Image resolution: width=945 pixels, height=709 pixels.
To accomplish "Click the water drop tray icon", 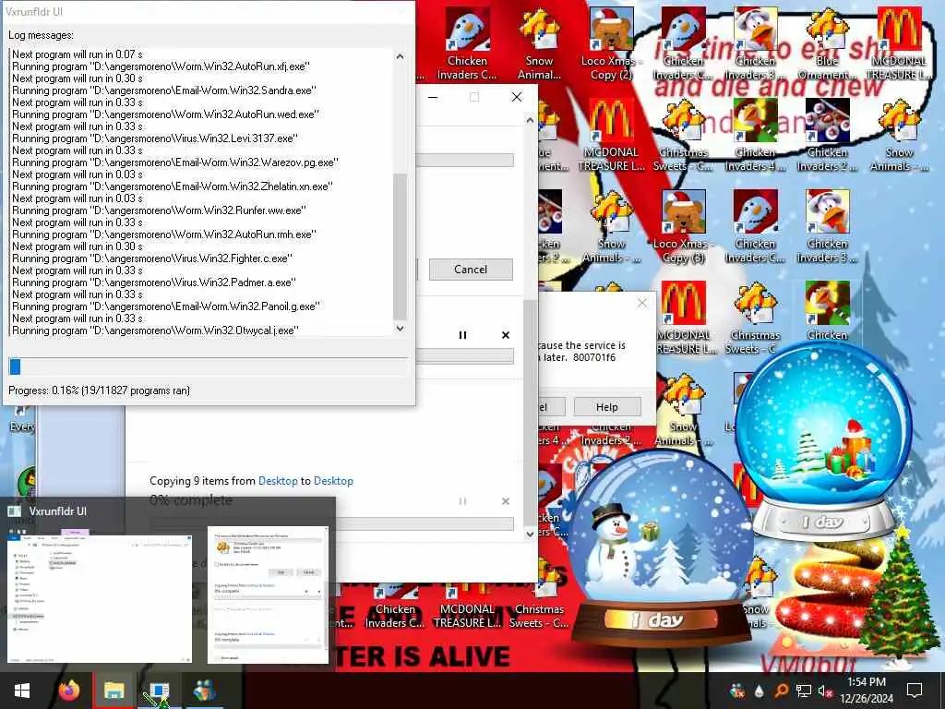I will pos(759,691).
